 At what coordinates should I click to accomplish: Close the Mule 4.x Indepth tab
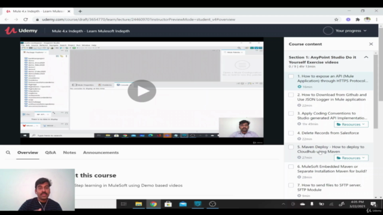tap(69, 11)
